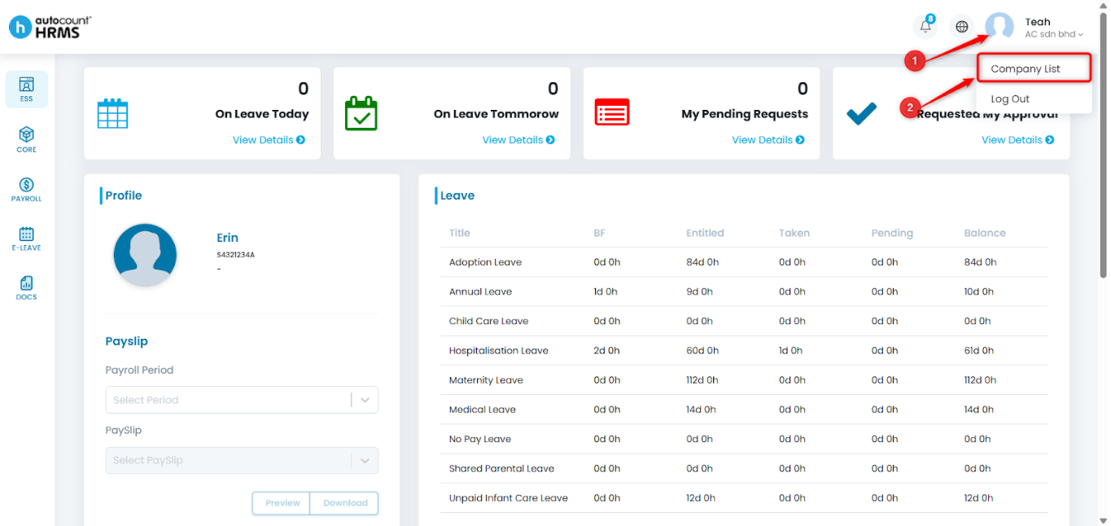Screen dimensions: 1111x526
Task: Click the Pending column header
Action: (x=892, y=233)
